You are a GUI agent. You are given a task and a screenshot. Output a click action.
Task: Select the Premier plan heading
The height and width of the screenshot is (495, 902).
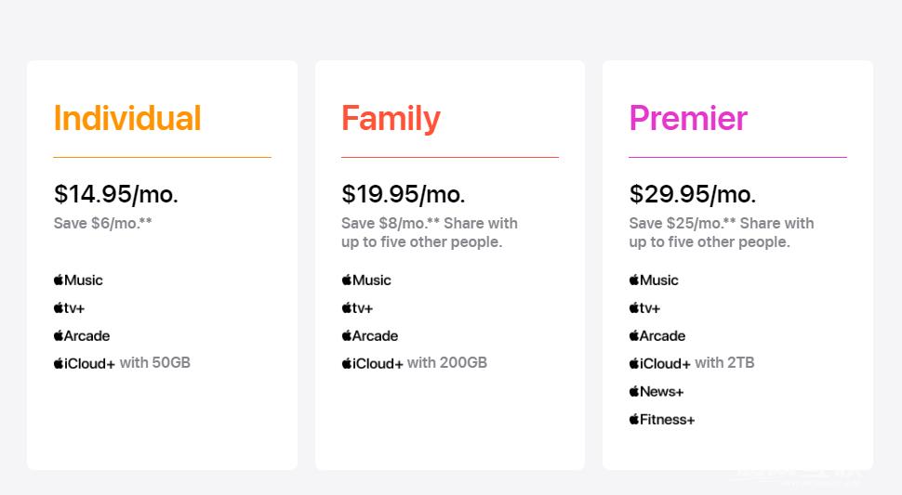click(688, 119)
